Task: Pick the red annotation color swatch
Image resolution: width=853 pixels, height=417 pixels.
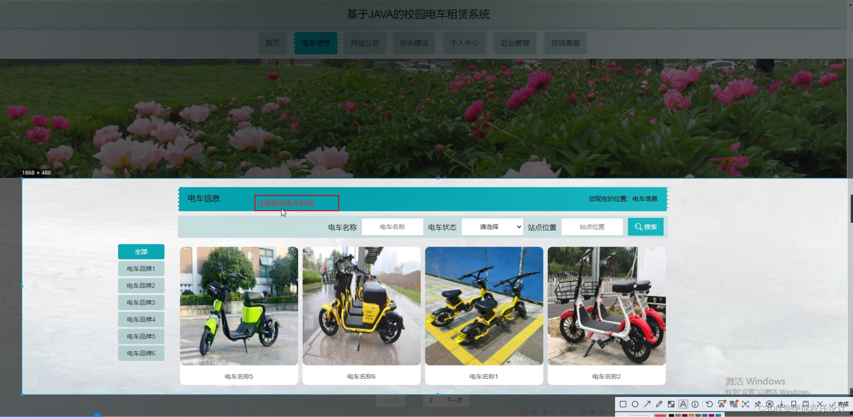Action: coord(660,416)
